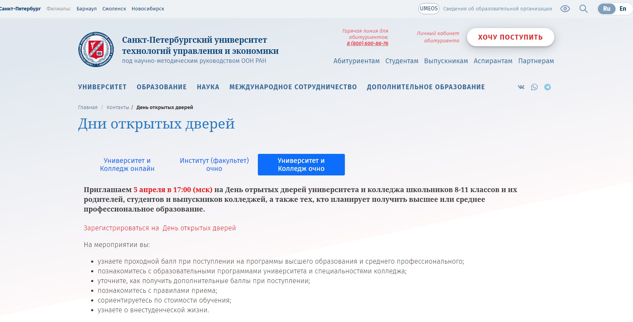This screenshot has height=322, width=633.
Task: Open the UMEOS badge link
Action: (x=429, y=9)
